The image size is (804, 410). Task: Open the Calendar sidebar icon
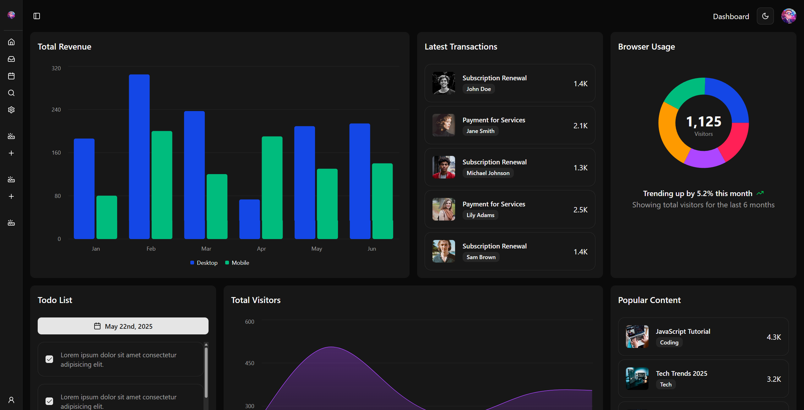coord(11,76)
